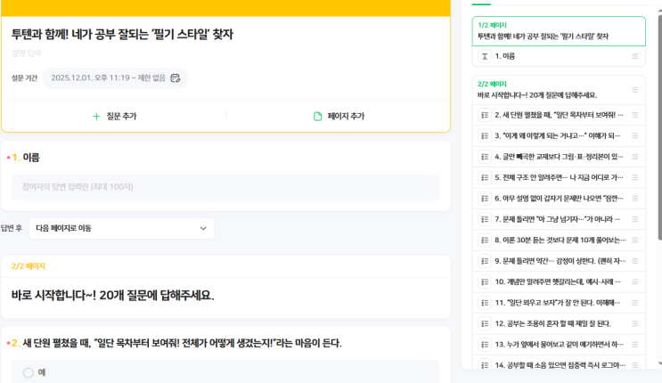Screen dimensions: 662x383
Task: Click the 페이지 추가 button
Action: tap(339, 117)
